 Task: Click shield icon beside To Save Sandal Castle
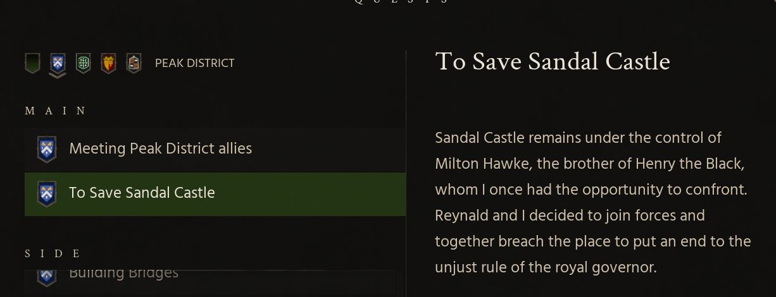tap(47, 193)
